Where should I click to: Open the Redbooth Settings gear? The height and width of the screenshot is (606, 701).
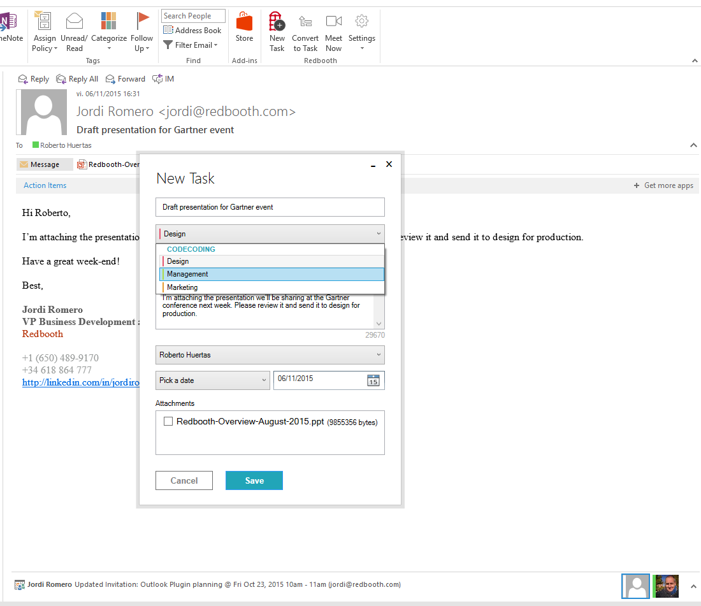click(361, 23)
